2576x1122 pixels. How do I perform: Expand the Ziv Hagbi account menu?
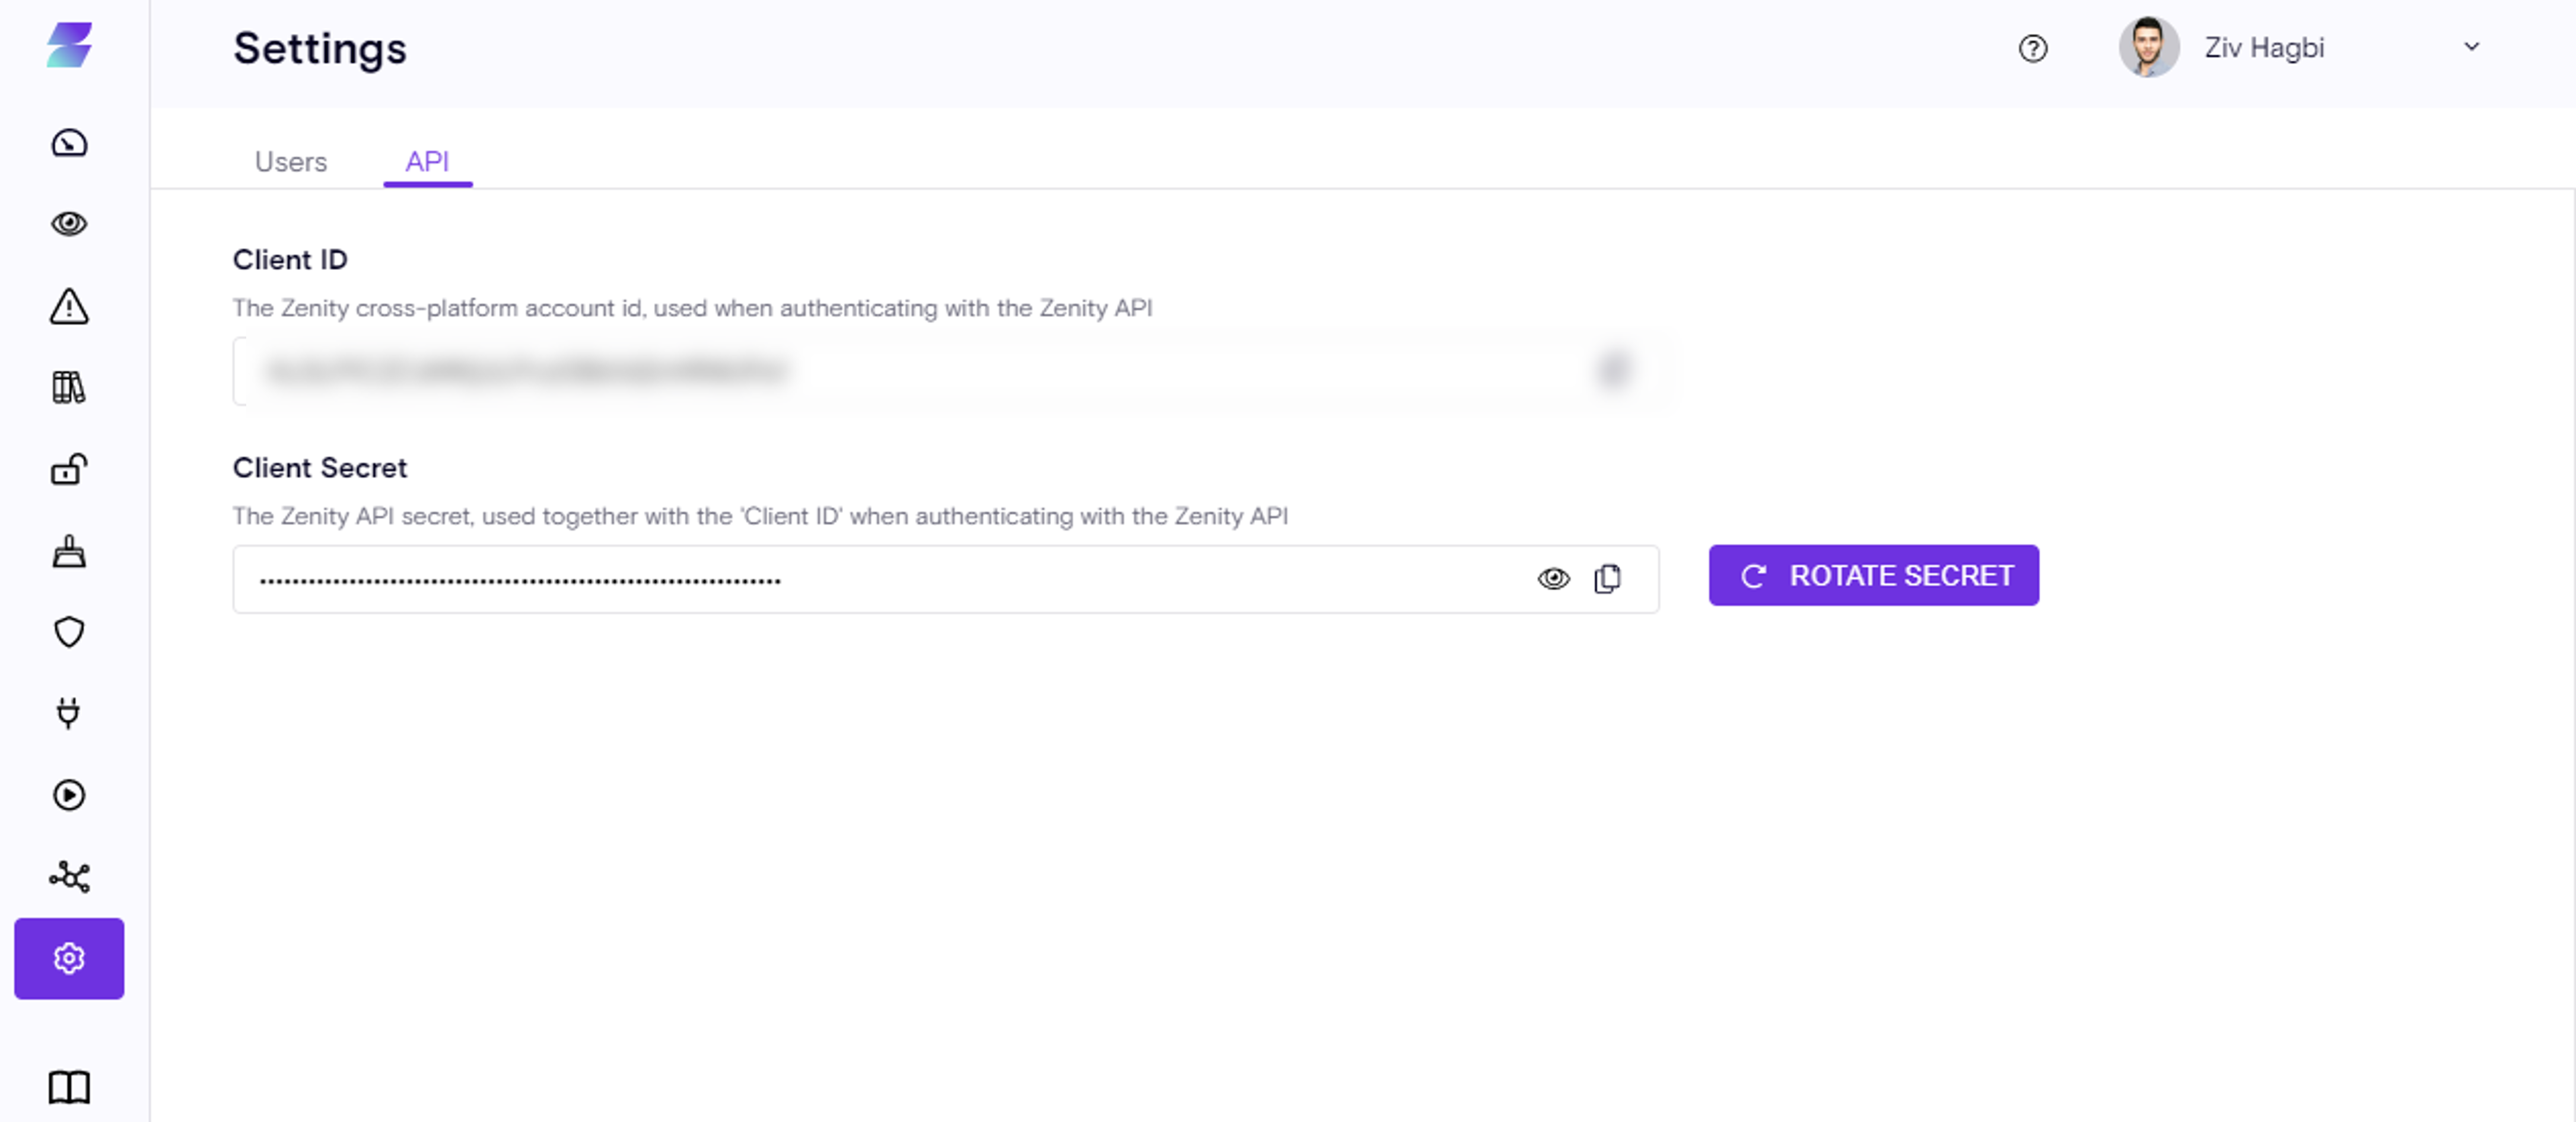[x=2471, y=47]
